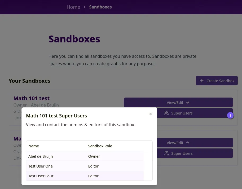Image resolution: width=242 pixels, height=189 pixels.
Task: Open Super Users for the second sandbox
Action: coord(195,153)
